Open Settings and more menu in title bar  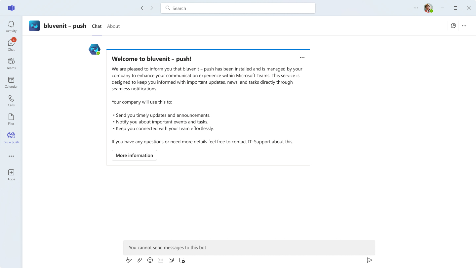(x=416, y=8)
